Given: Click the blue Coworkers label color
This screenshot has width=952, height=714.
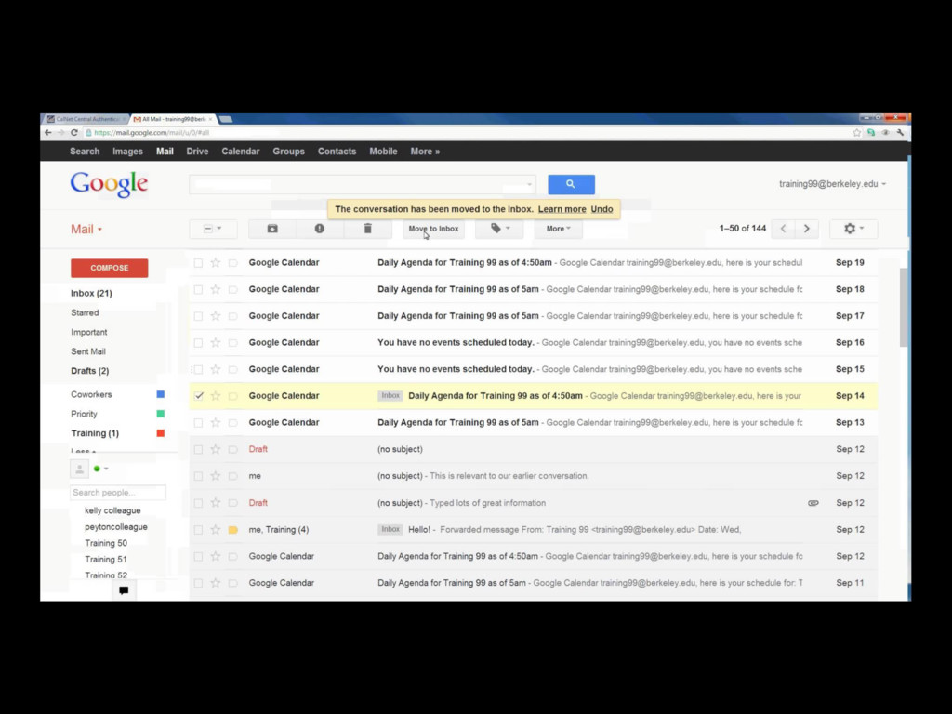Looking at the screenshot, I should click(160, 394).
